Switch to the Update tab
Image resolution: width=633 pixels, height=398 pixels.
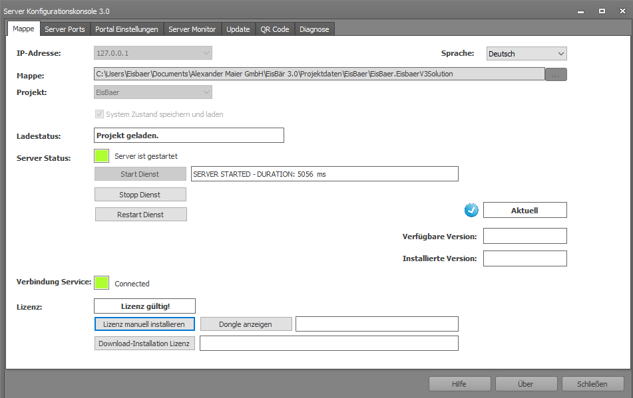(238, 29)
